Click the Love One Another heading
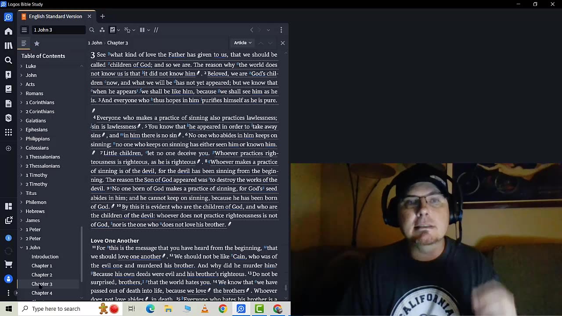Screen dimensions: 562x316 coord(115,241)
